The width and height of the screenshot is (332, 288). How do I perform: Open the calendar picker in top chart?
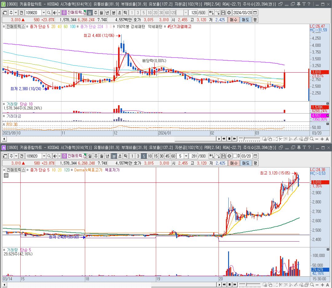[x=255, y=13]
